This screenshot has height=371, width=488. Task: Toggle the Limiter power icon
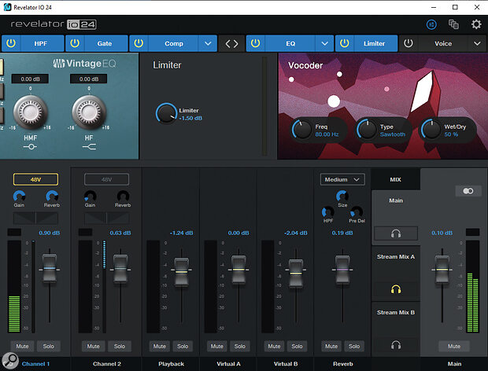344,43
